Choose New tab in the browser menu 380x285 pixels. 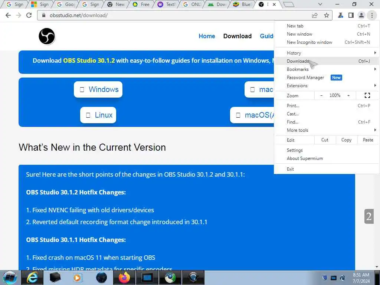pyautogui.click(x=327, y=26)
